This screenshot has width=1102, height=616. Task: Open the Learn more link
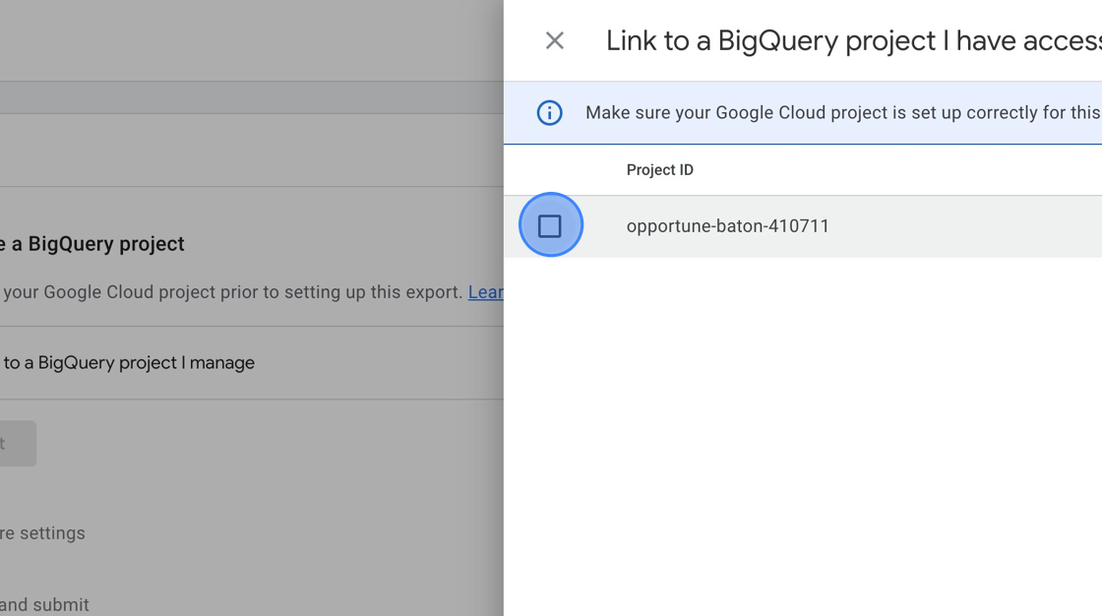(486, 292)
